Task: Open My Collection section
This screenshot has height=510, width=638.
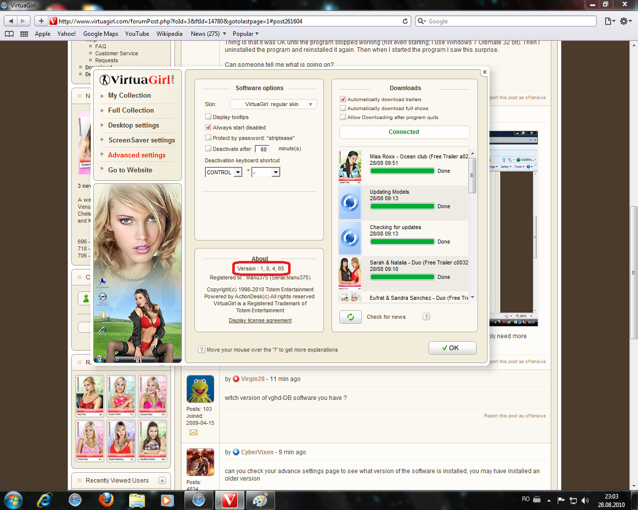Action: click(x=129, y=95)
